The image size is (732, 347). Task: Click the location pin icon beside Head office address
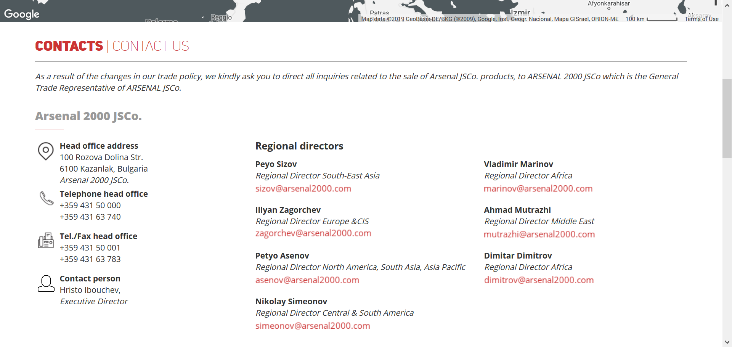[x=46, y=151]
